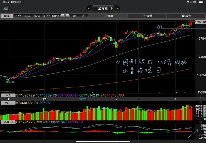Tap the 14409 price axis label
This screenshot has height=143, width=206.
point(202,57)
